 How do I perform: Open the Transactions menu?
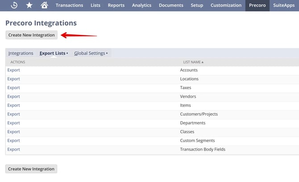point(69,5)
